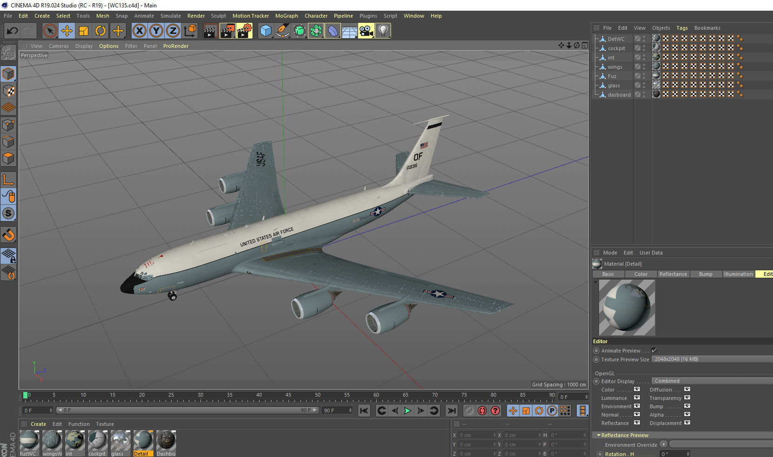Toggle the Luminance channel eye icon

pyautogui.click(x=637, y=398)
